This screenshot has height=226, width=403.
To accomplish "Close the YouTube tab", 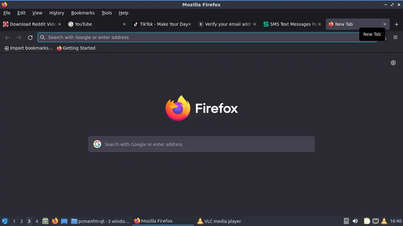I will (x=124, y=24).
